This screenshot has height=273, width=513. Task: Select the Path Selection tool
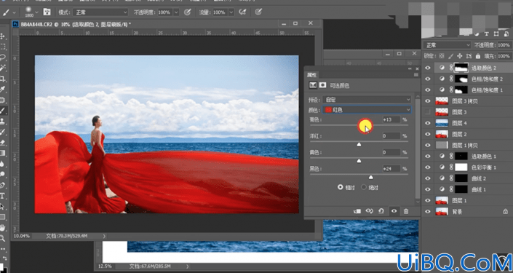click(x=3, y=207)
